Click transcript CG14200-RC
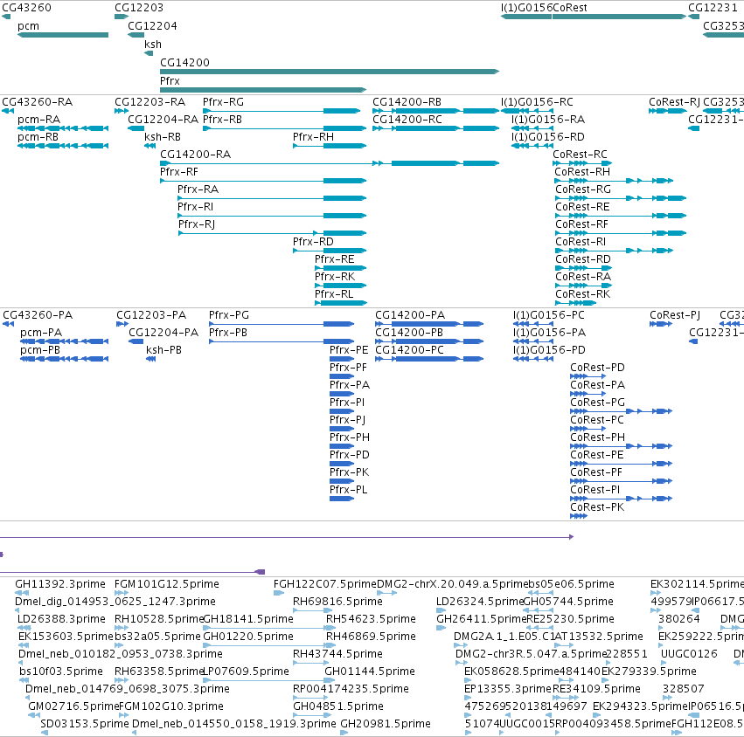Viewport: 744px width, 737px height. coord(436,128)
